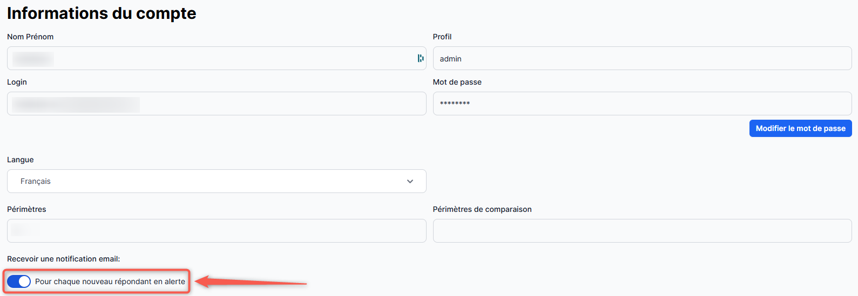Screen dimensions: 858x296
Task: Toggle the new respondent alert notification switch
Action: [19, 281]
